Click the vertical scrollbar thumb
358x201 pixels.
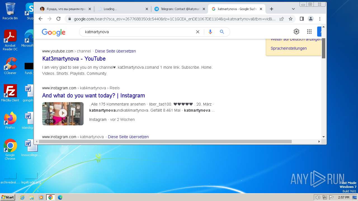pyautogui.click(x=324, y=48)
